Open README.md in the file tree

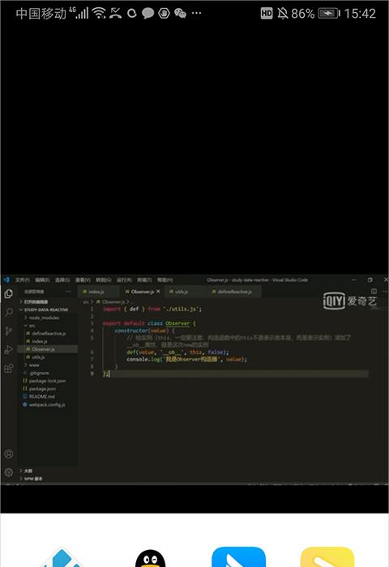[48, 396]
